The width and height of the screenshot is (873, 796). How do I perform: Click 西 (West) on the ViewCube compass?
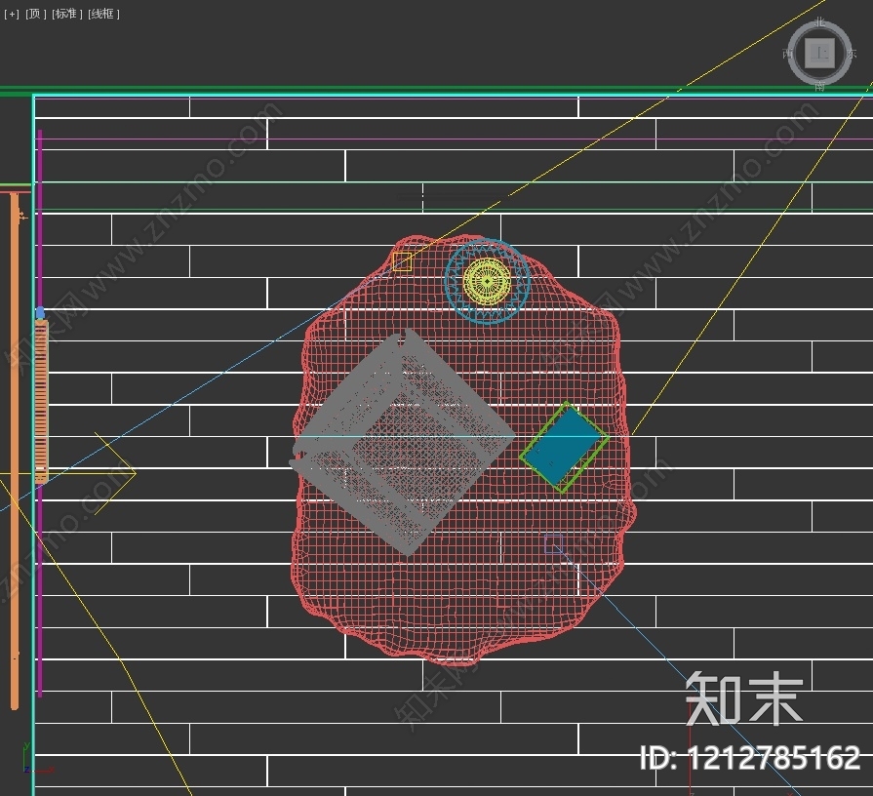788,54
